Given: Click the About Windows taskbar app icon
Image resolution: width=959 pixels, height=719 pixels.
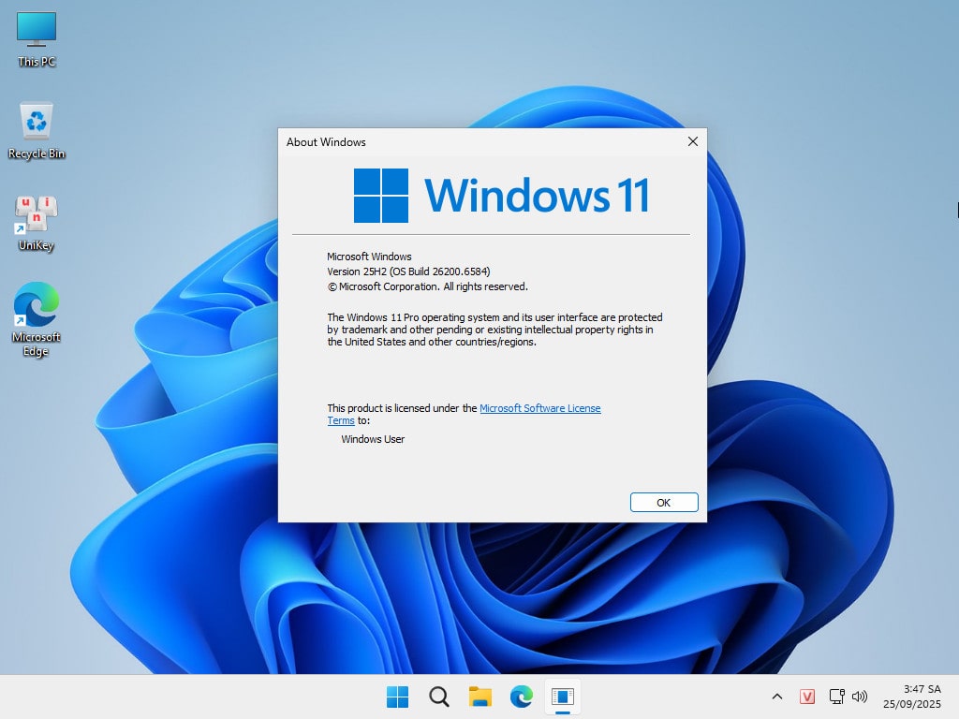Looking at the screenshot, I should 562,697.
